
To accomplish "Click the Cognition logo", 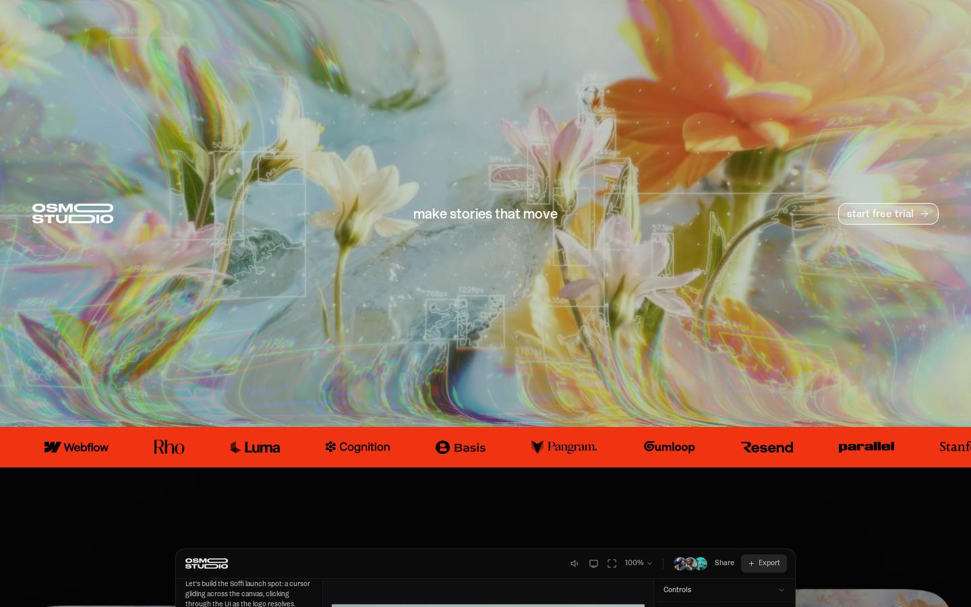I will [357, 446].
